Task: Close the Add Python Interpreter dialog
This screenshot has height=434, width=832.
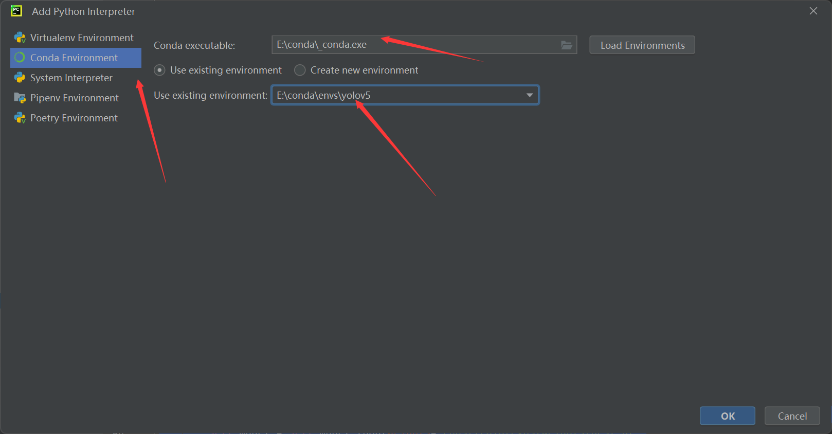Action: click(813, 11)
